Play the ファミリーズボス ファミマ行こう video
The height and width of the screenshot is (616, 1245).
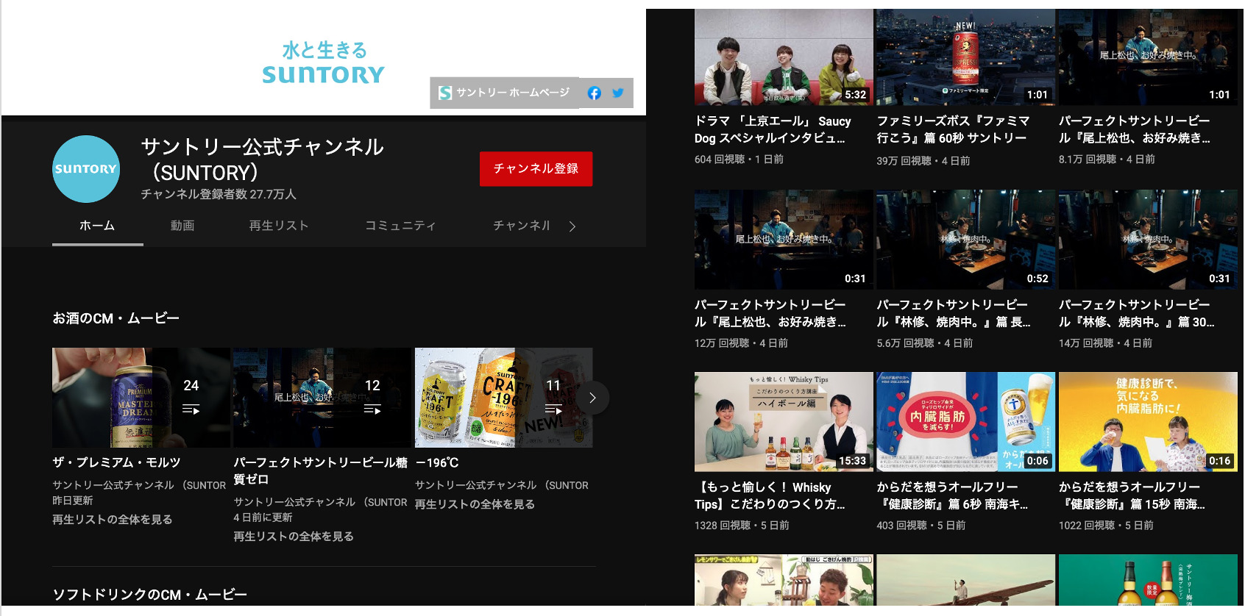[x=965, y=57]
